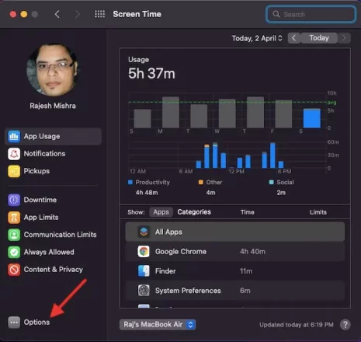Click the App Limits hourglass icon
Screen dimensions: 361x342
pos(14,217)
